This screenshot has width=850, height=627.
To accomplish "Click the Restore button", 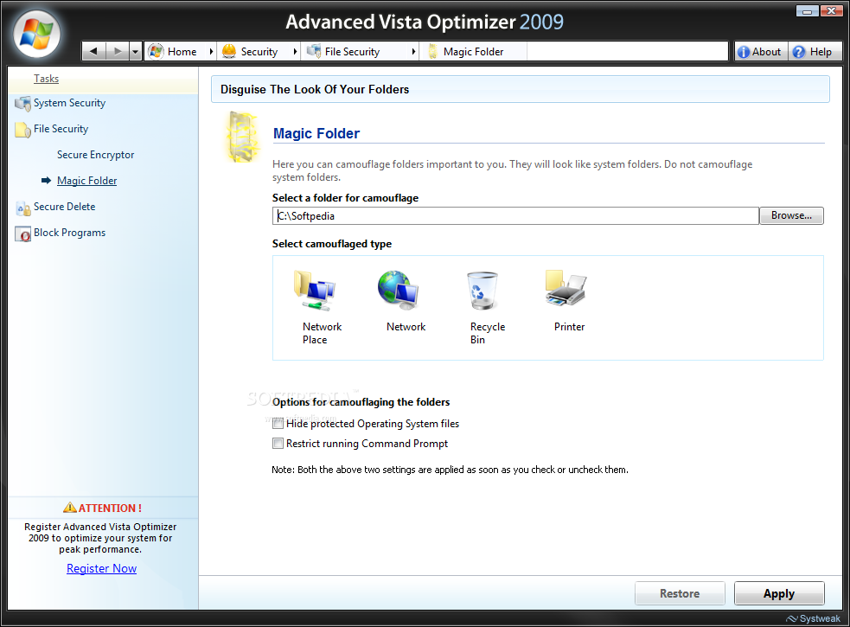I will point(680,593).
